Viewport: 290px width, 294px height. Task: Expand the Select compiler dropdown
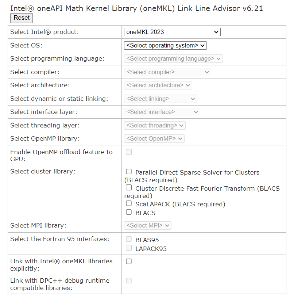click(x=167, y=72)
